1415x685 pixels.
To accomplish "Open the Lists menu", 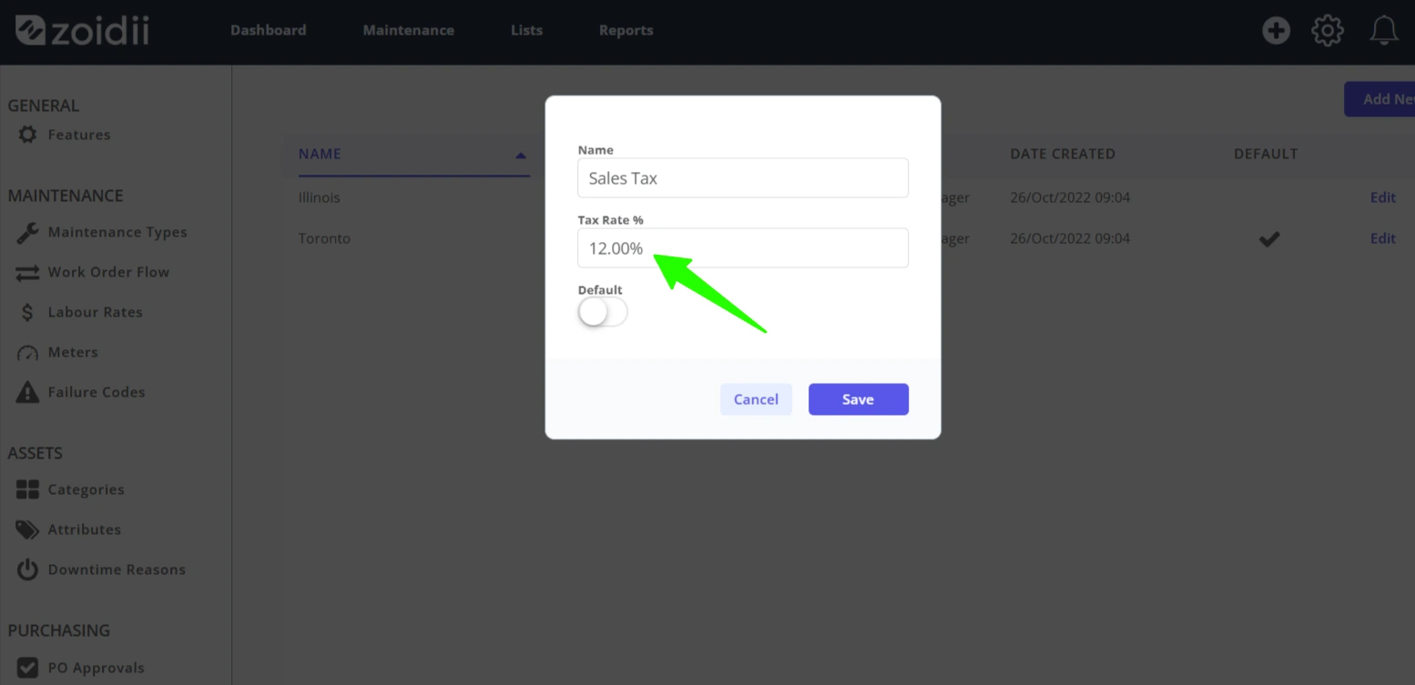I will [x=526, y=30].
